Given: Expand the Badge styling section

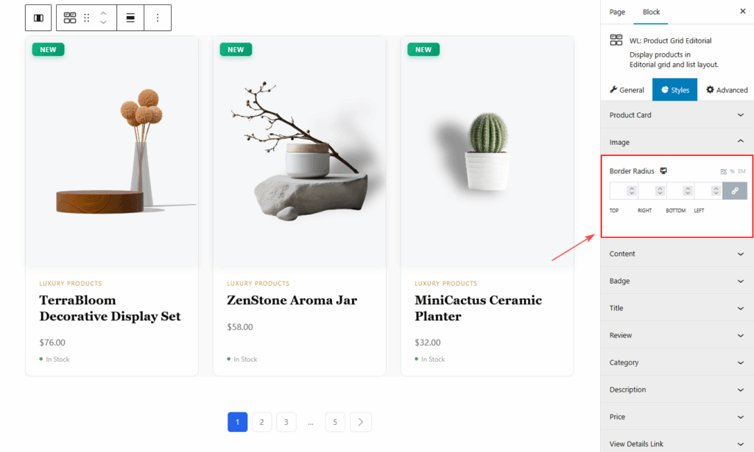Looking at the screenshot, I should (x=677, y=281).
